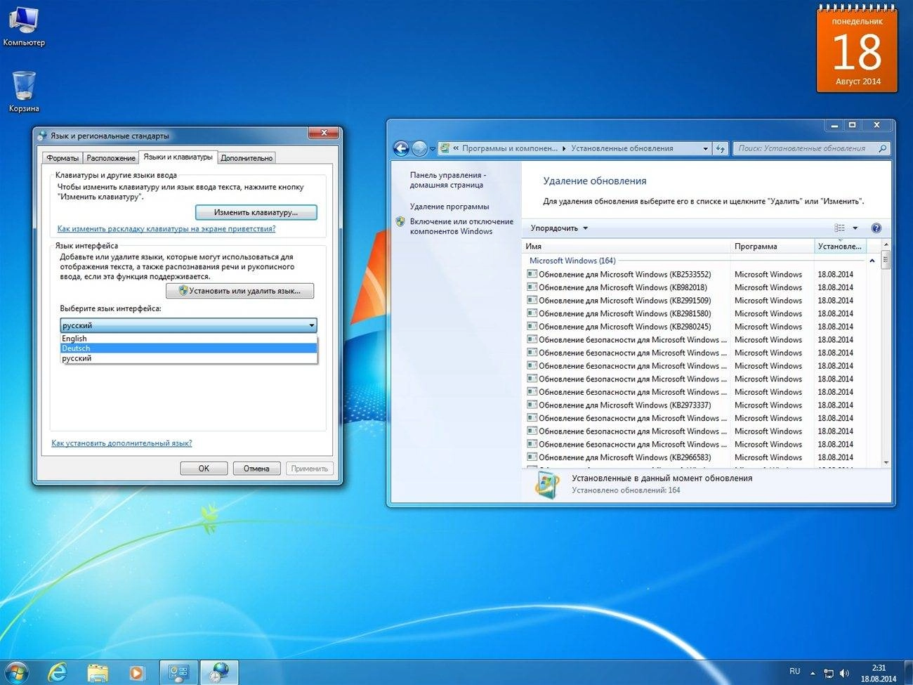Sort by Установлено column header
This screenshot has width=913, height=685.
pyautogui.click(x=840, y=247)
